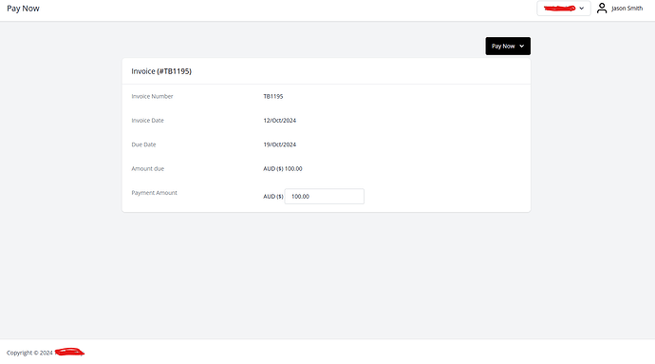Click the Pay Now page title
This screenshot has width=655, height=364.
click(x=23, y=9)
